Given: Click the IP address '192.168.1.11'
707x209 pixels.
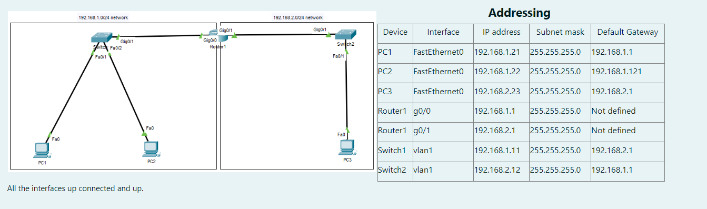Looking at the screenshot, I should tap(497, 150).
